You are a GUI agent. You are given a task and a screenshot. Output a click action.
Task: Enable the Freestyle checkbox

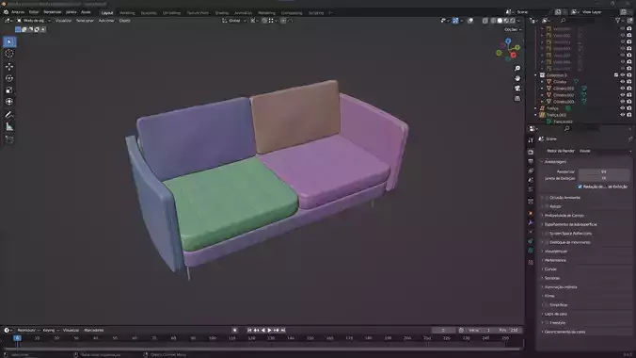pos(547,322)
